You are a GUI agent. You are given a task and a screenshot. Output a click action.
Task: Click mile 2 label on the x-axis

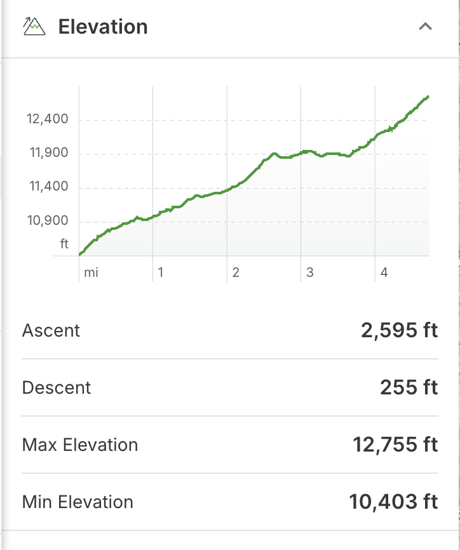(x=236, y=272)
